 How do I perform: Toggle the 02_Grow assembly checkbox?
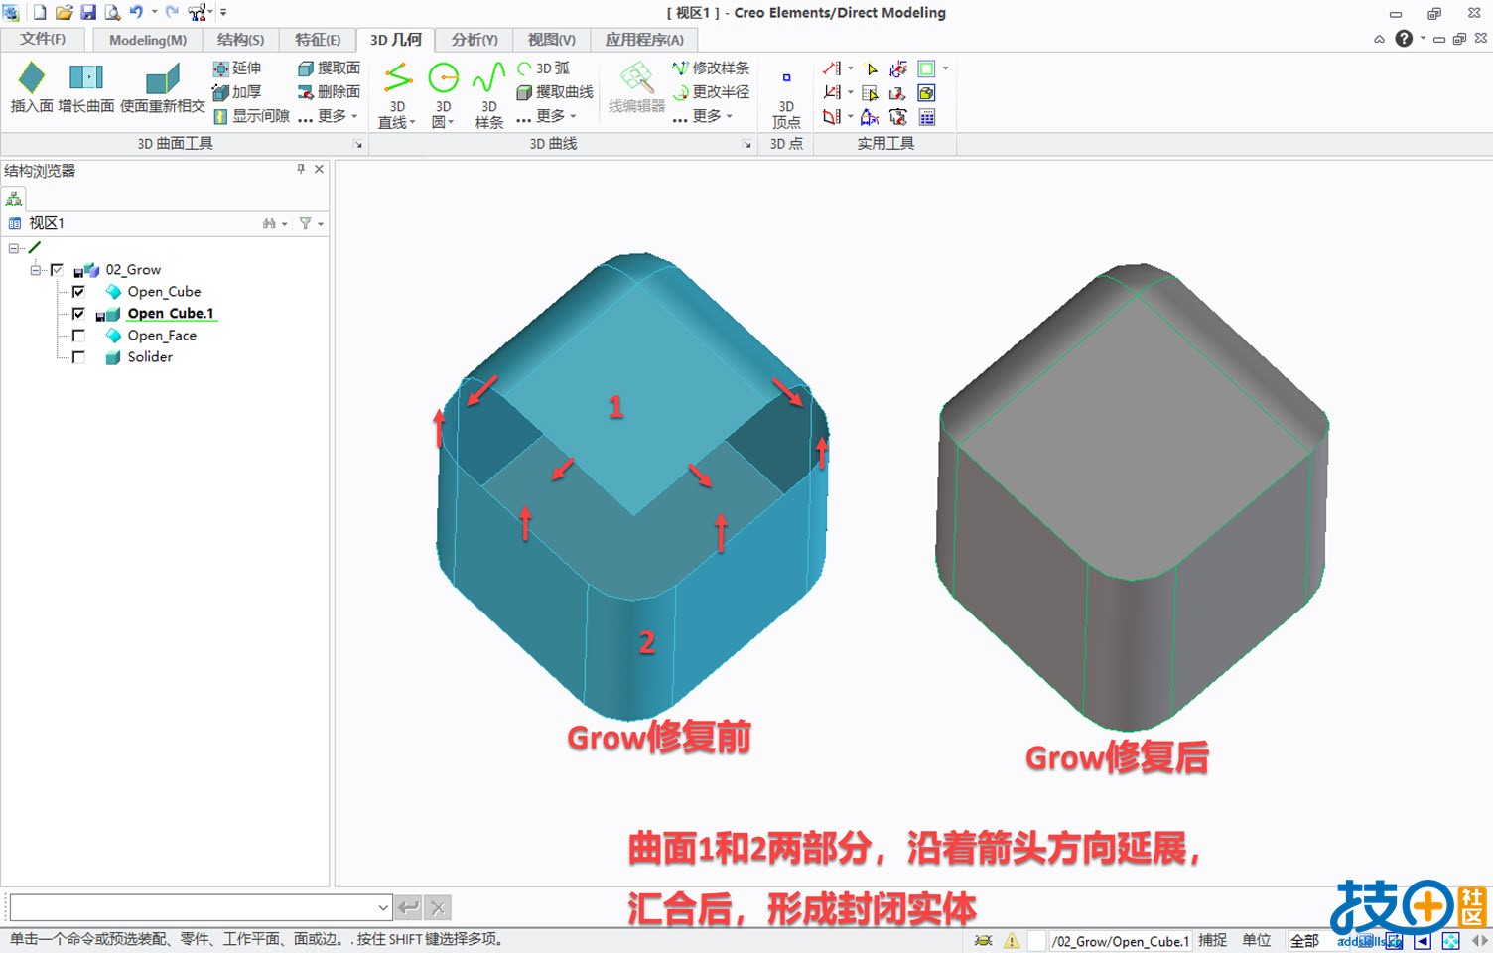coord(57,270)
